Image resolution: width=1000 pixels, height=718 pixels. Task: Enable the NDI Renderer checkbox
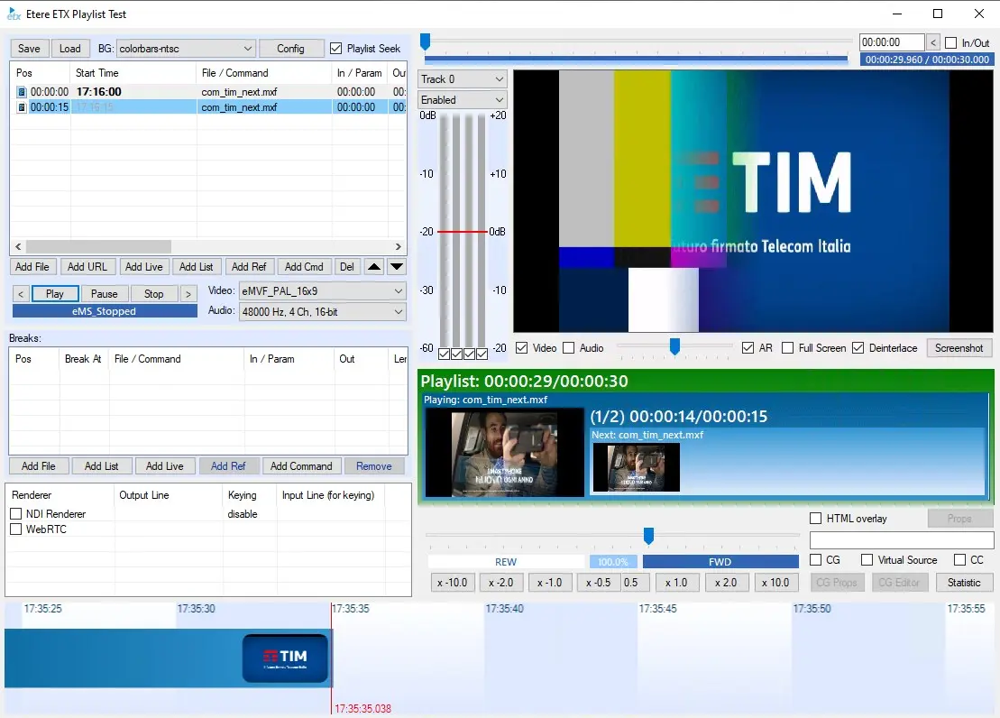pyautogui.click(x=16, y=514)
